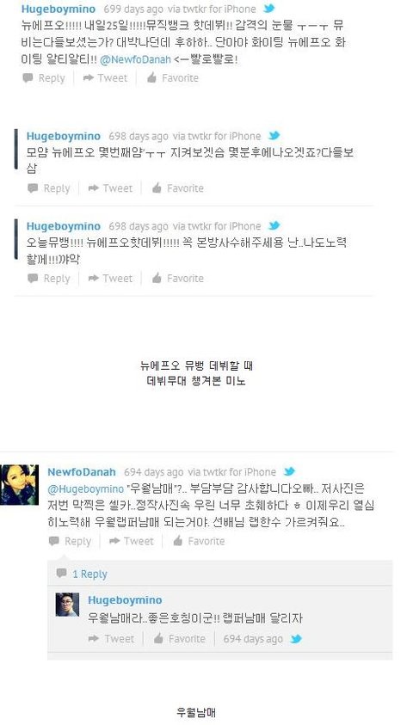Favorite the 오늘뮤뱅 tweet
Viewport: 413px width, 725px height.
pyautogui.click(x=177, y=279)
